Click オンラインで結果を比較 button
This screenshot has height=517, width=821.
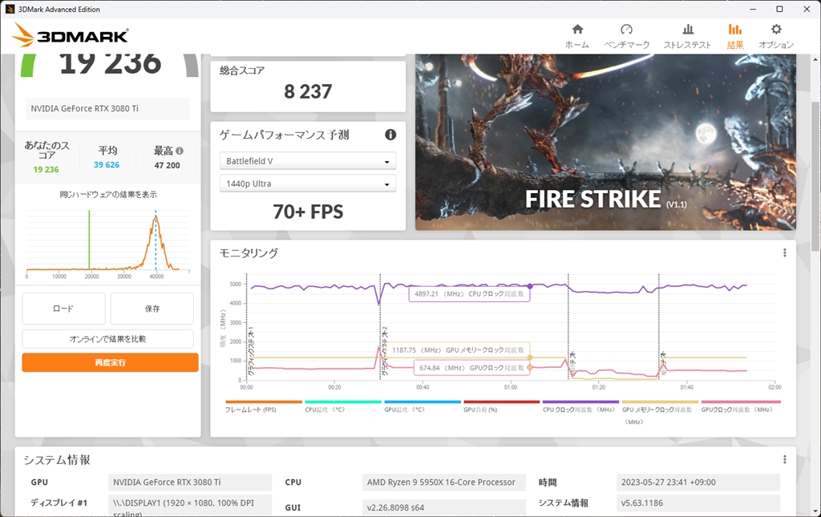coord(108,339)
